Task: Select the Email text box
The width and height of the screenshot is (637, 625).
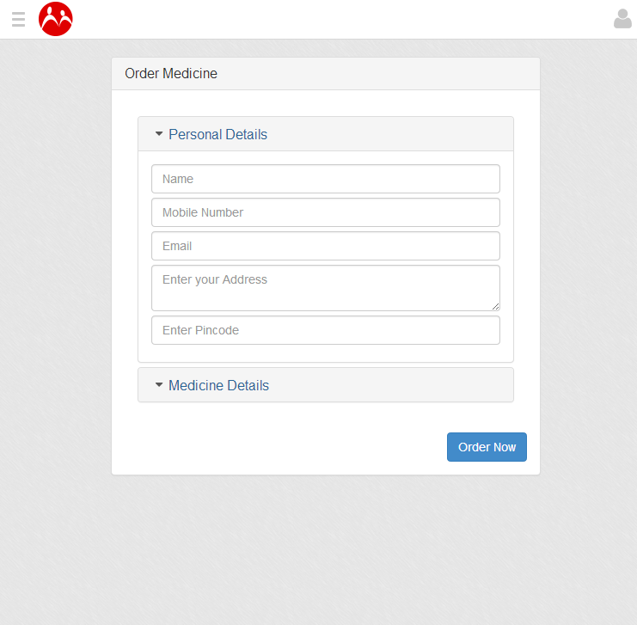Action: pos(325,246)
